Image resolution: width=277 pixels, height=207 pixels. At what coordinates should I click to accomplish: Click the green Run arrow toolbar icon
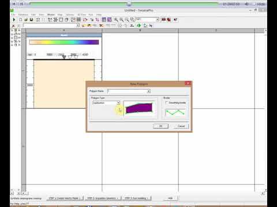14,20
